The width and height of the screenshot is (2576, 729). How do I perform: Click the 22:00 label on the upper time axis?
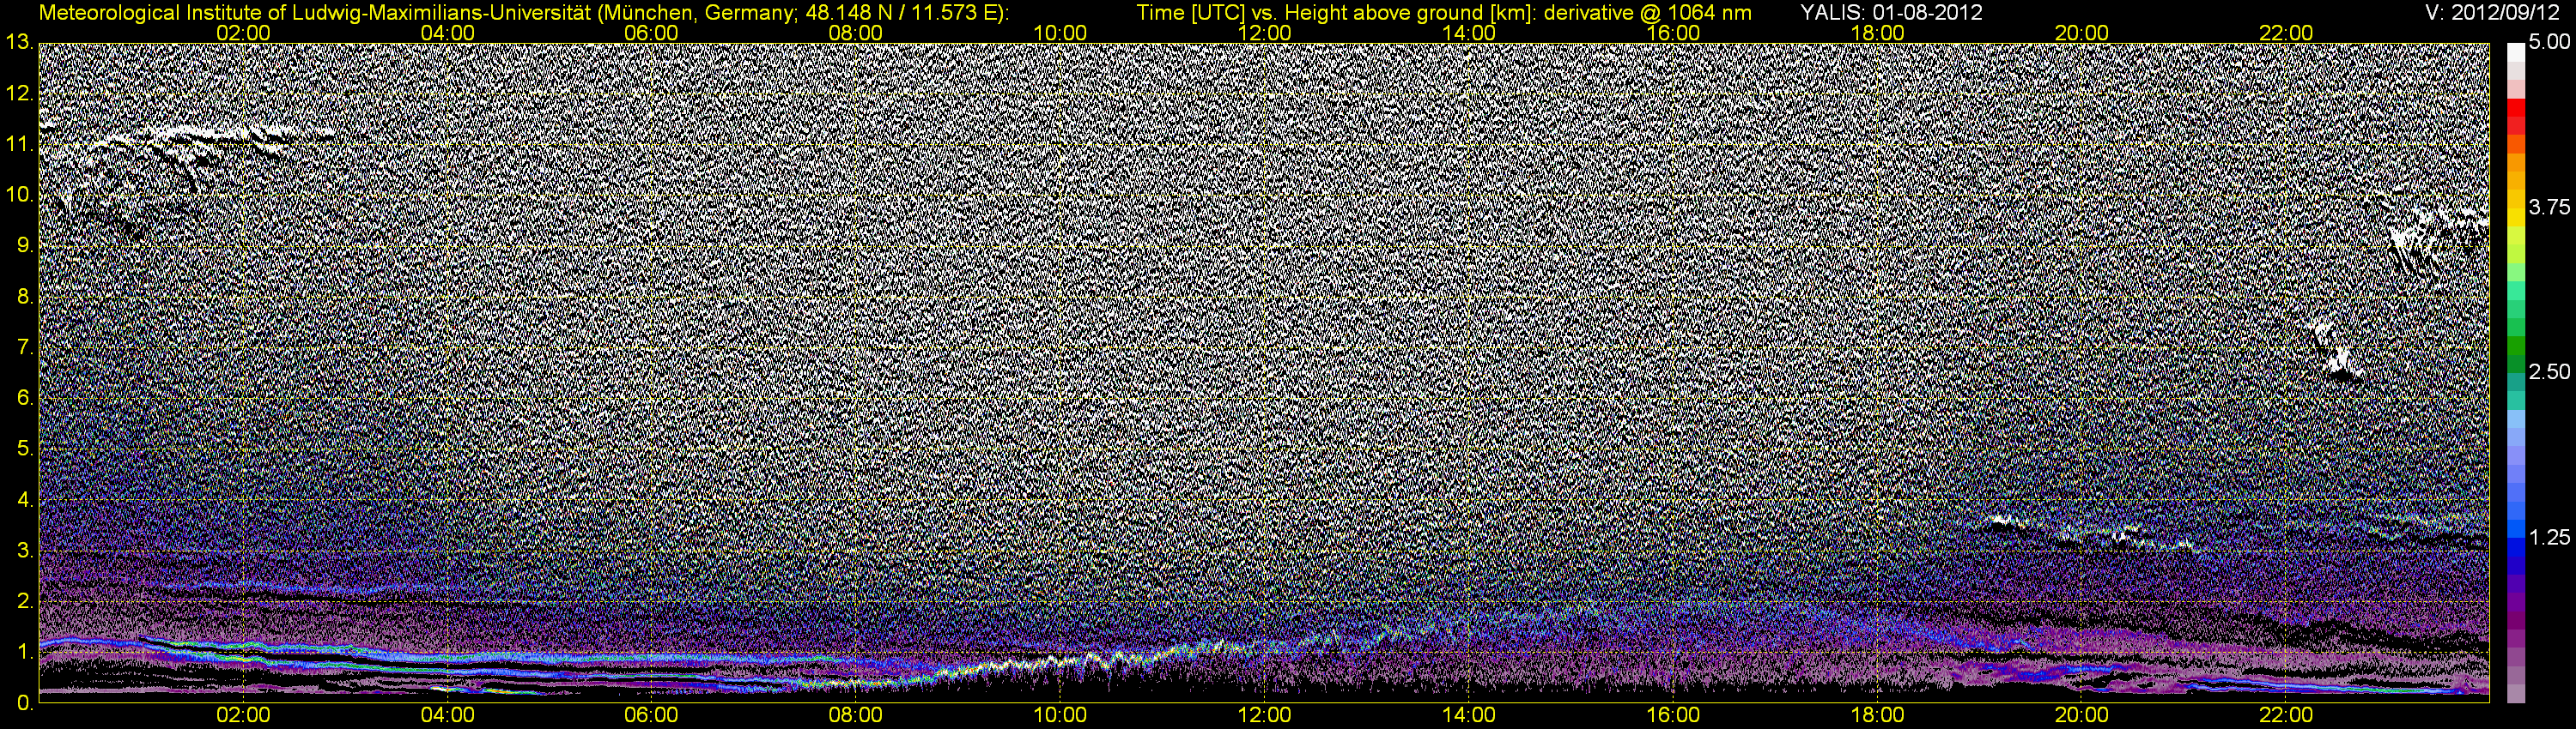click(2286, 33)
